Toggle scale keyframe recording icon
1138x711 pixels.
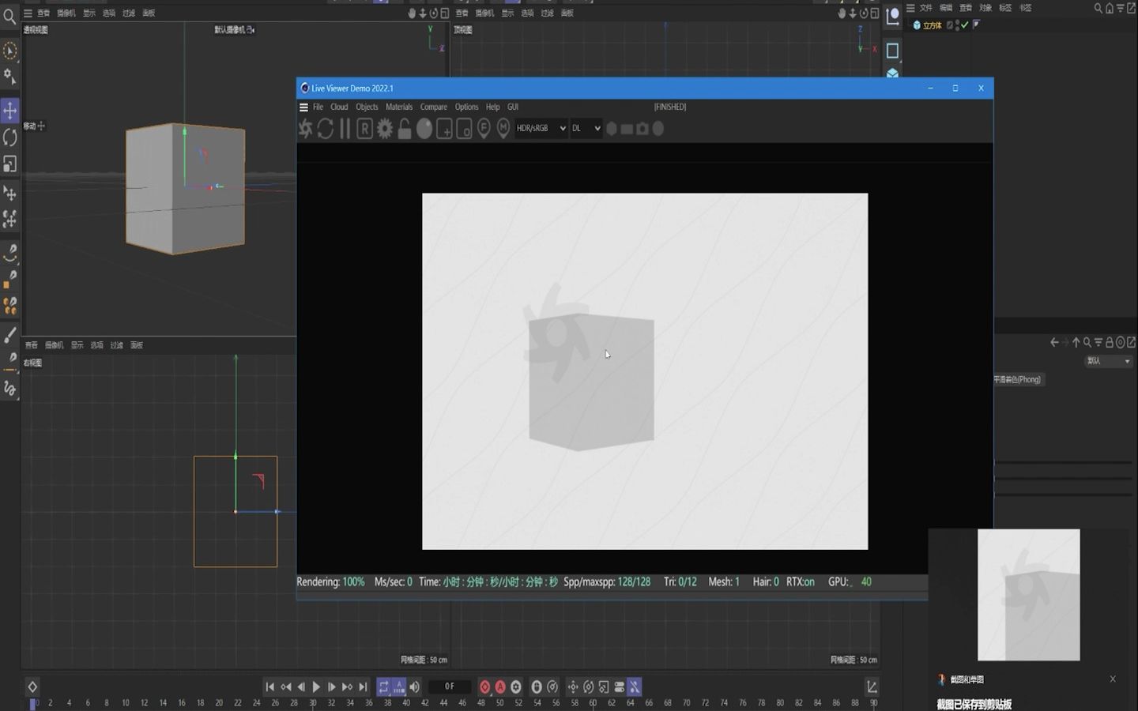604,687
